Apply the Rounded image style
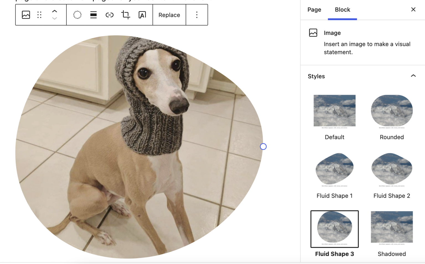The width and height of the screenshot is (425, 264). pyautogui.click(x=392, y=111)
